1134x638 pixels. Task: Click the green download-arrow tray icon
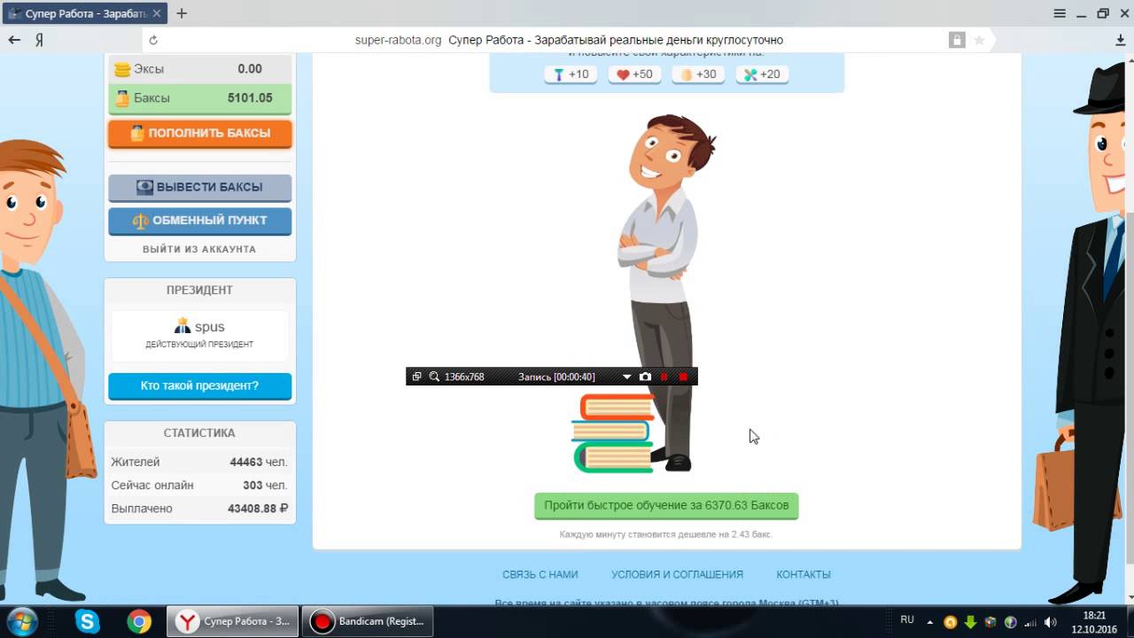pos(970,622)
